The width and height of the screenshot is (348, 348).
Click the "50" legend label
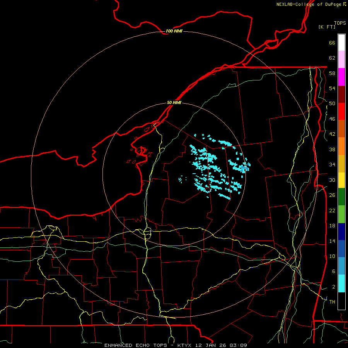(332, 104)
